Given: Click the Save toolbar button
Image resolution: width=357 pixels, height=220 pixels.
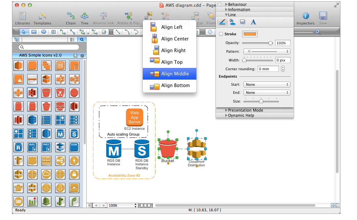Looking at the screenshot, I should 323,18.
